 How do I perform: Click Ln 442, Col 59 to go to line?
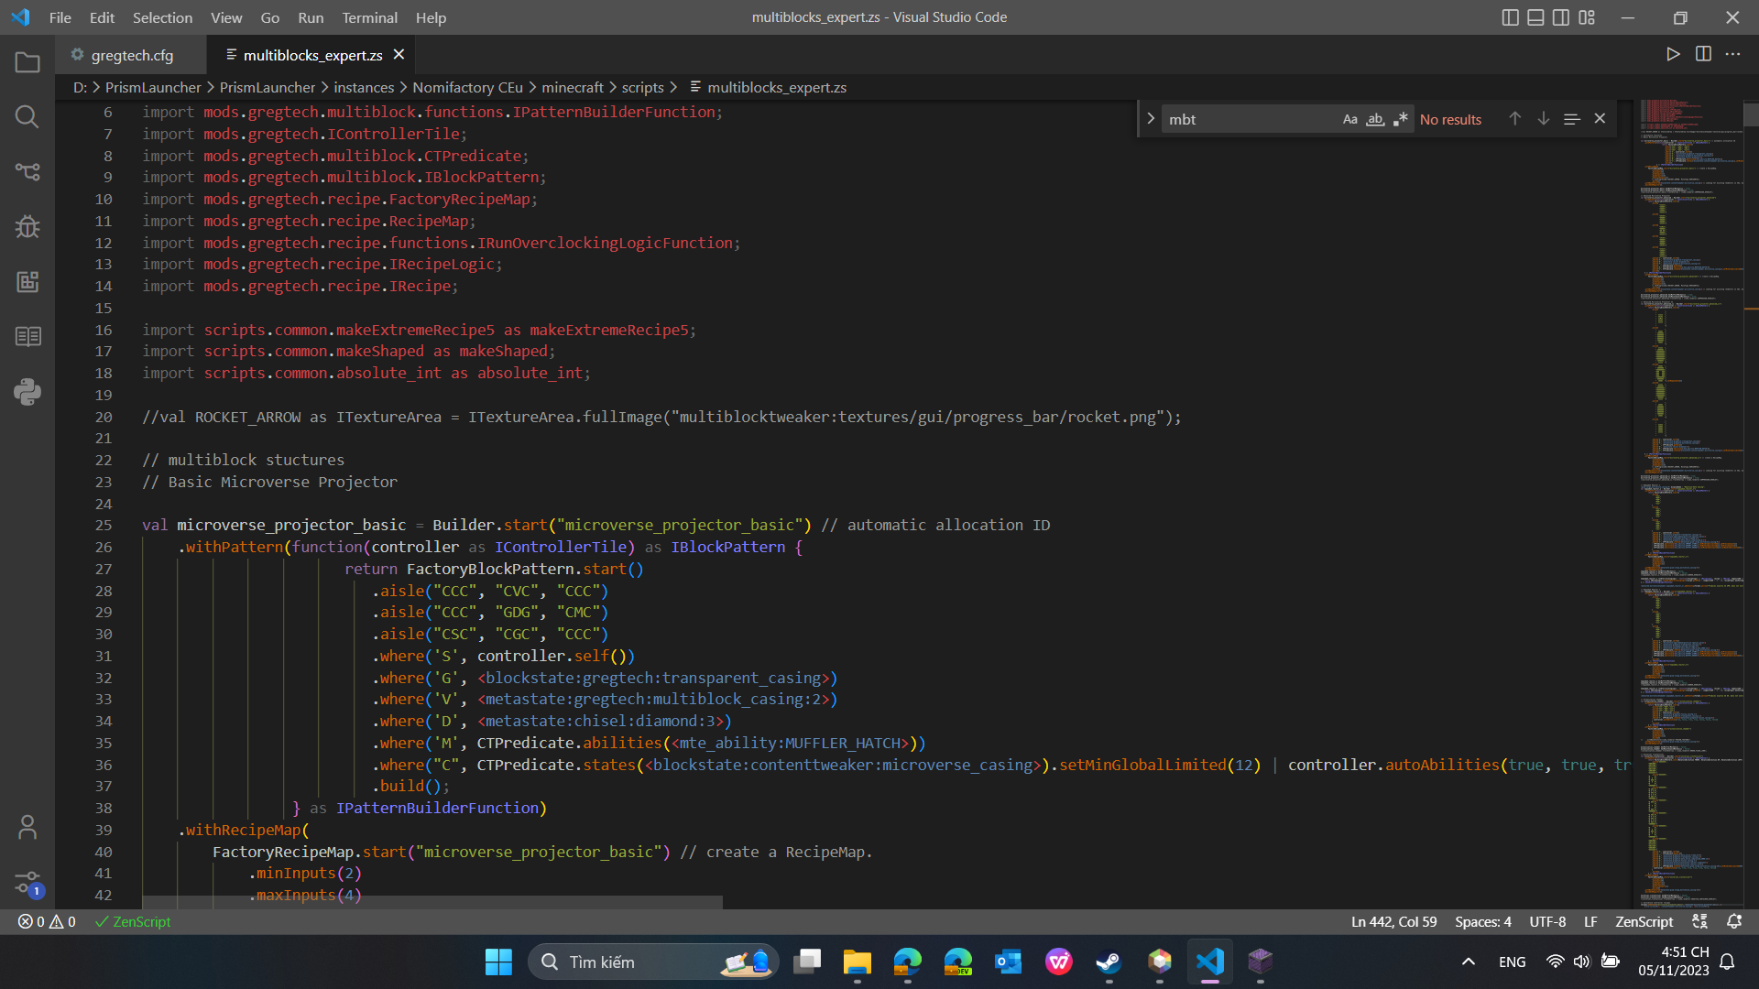coord(1393,922)
